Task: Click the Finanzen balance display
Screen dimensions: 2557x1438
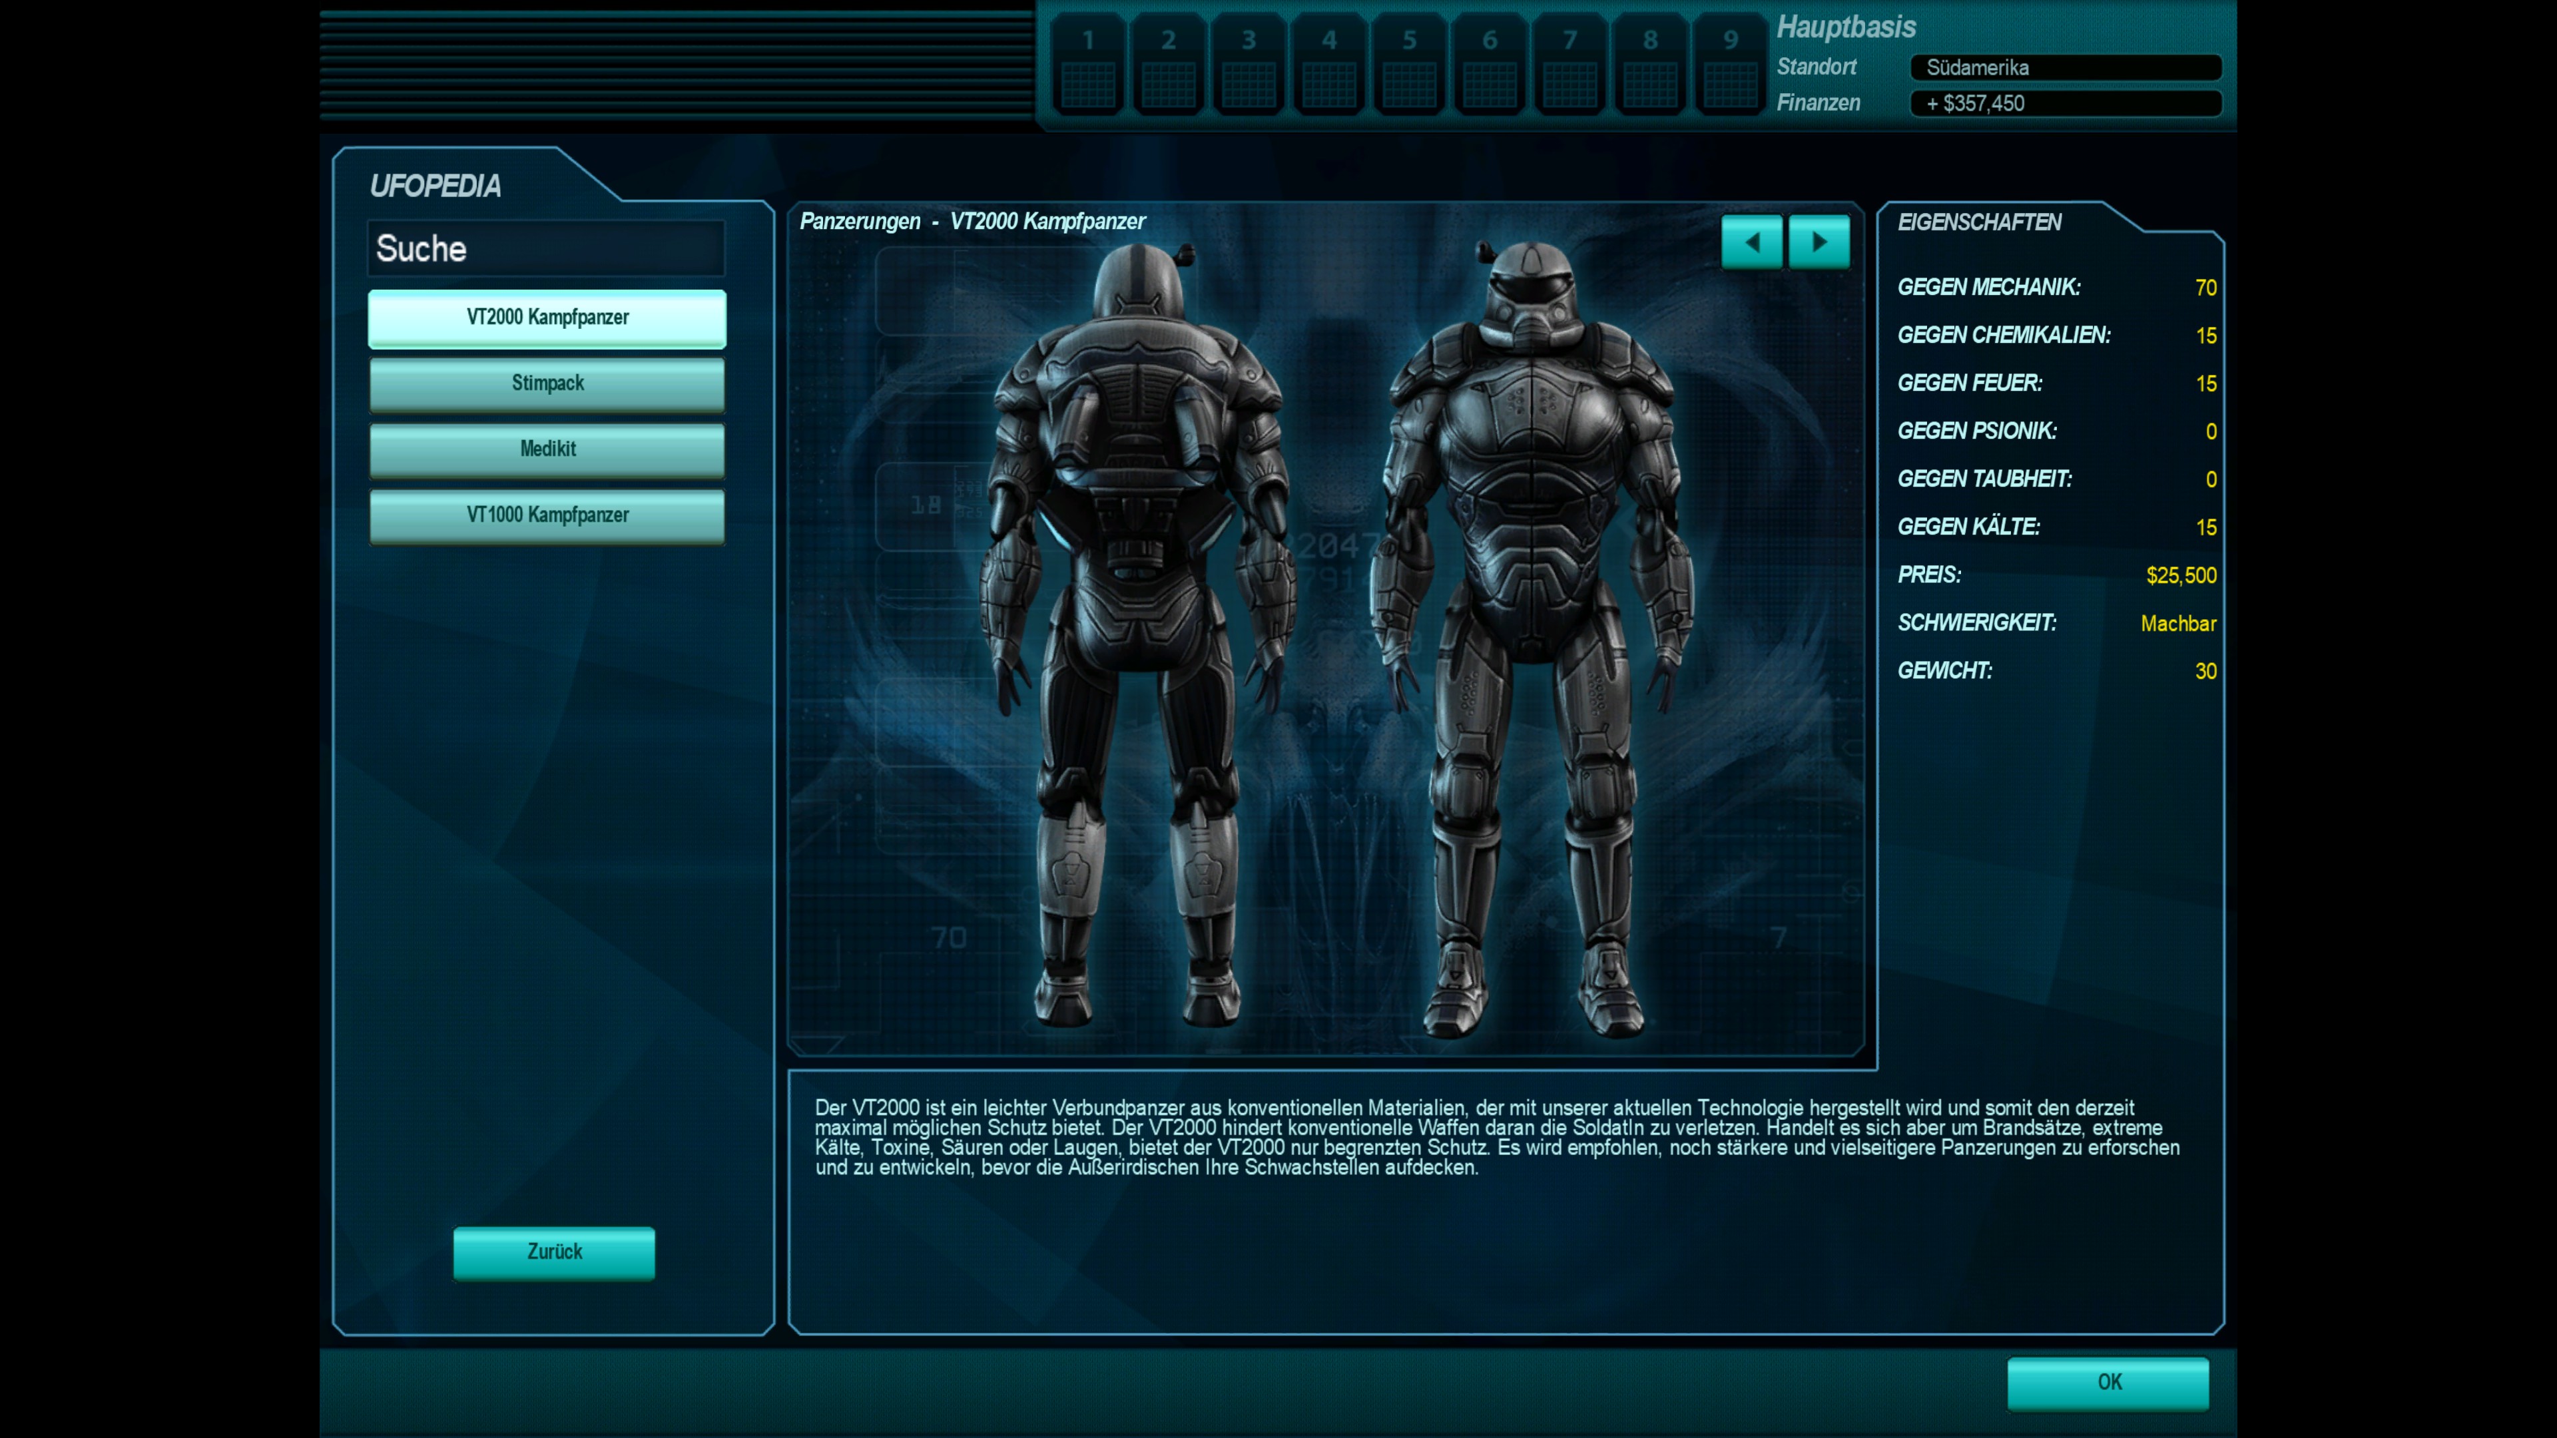Action: click(x=2065, y=103)
